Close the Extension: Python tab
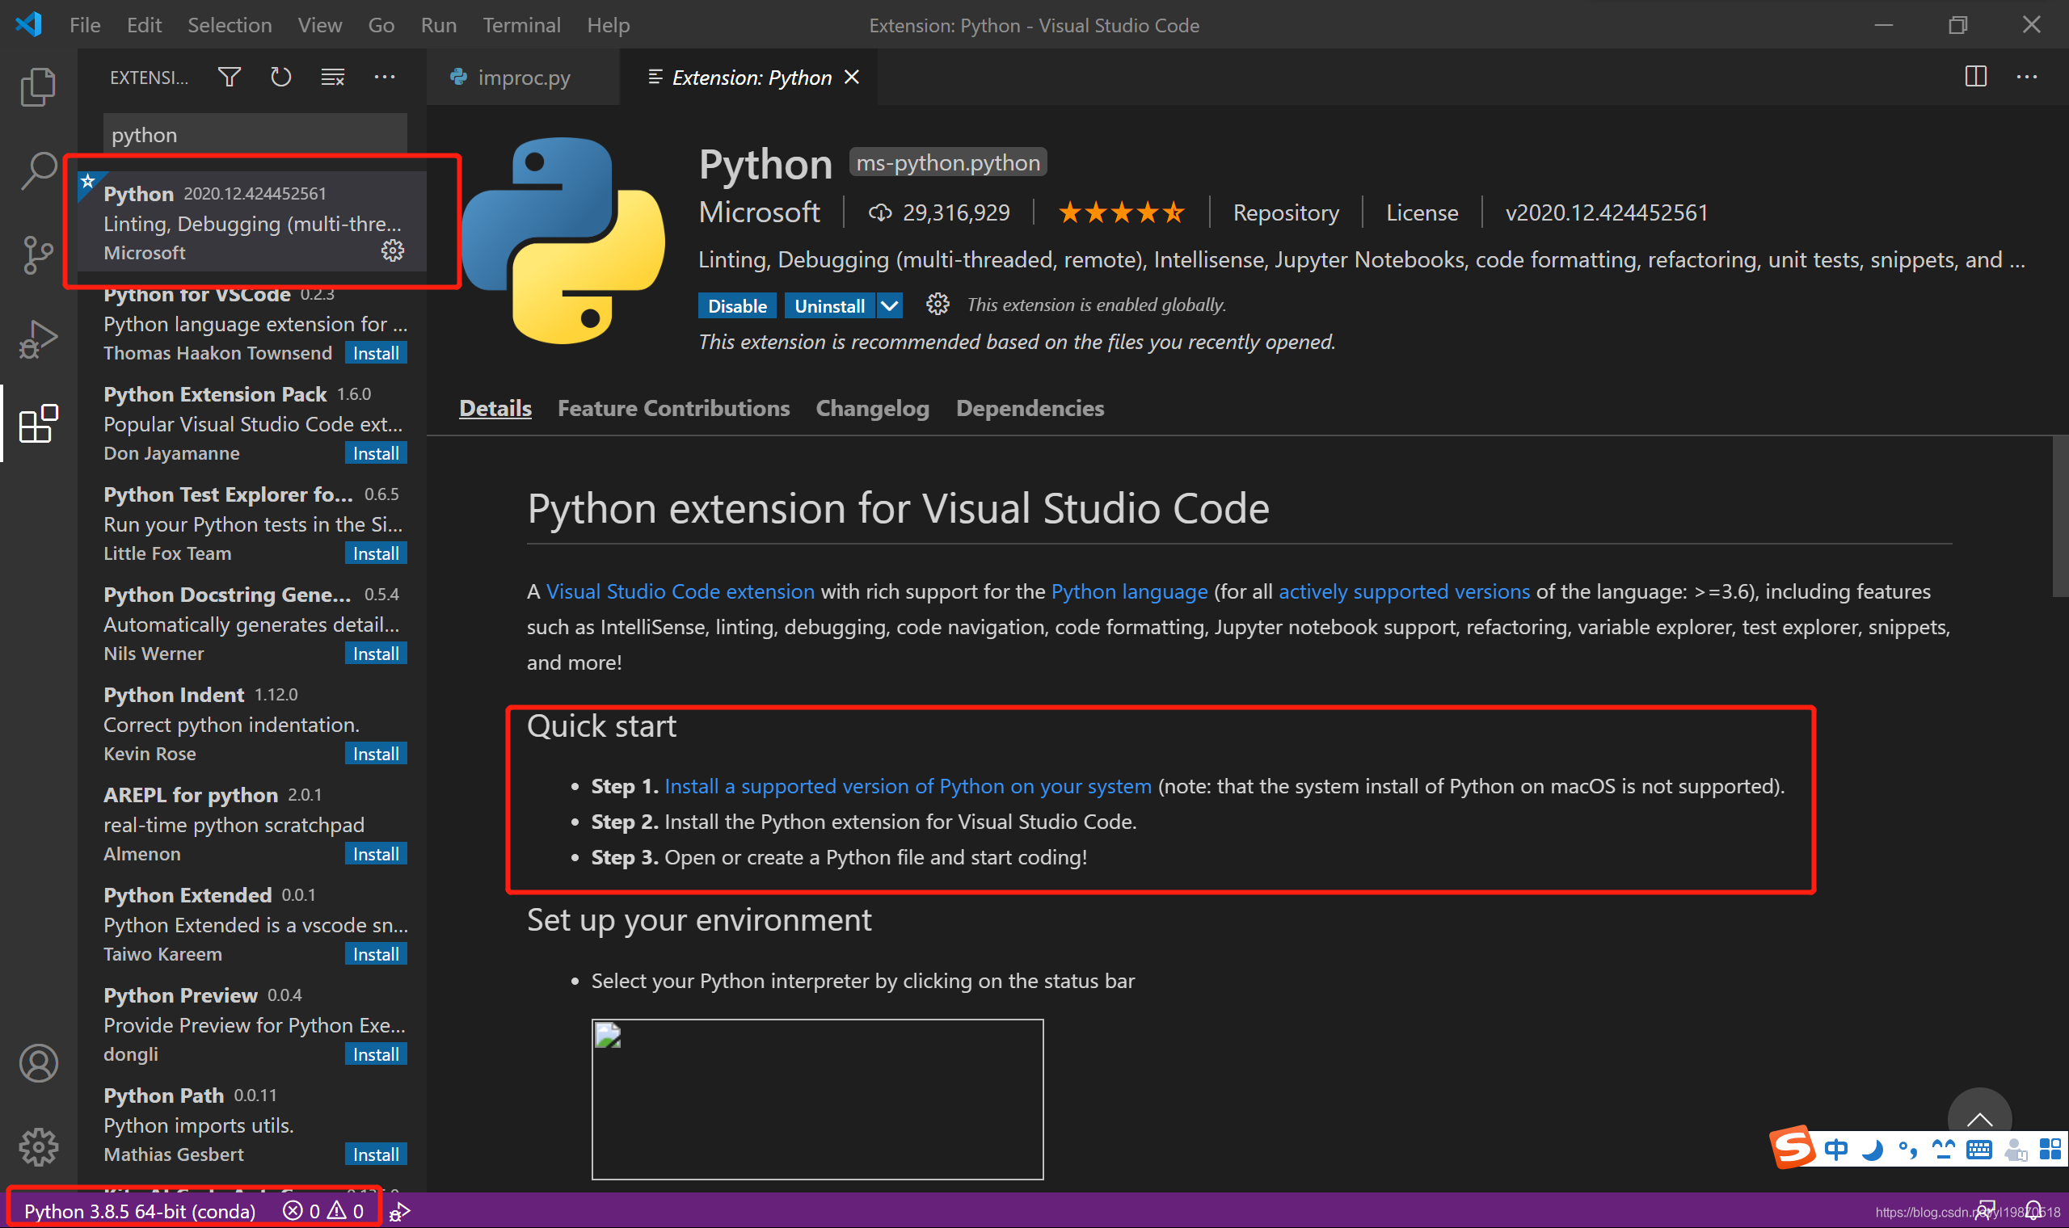Image resolution: width=2069 pixels, height=1228 pixels. [852, 77]
